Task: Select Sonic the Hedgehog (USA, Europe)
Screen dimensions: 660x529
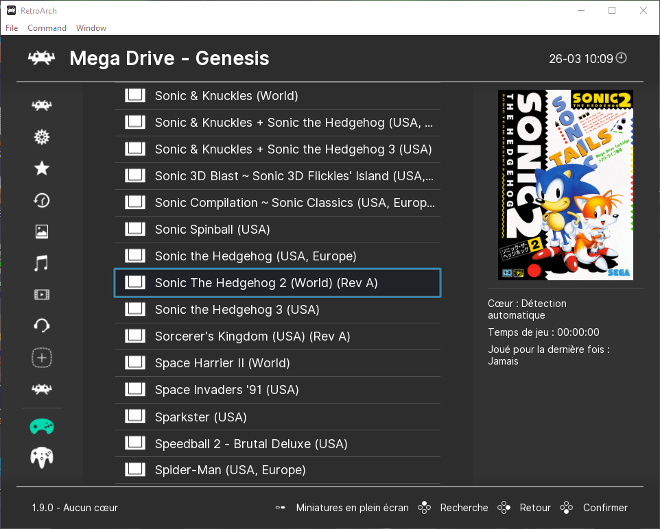Action: (x=277, y=256)
